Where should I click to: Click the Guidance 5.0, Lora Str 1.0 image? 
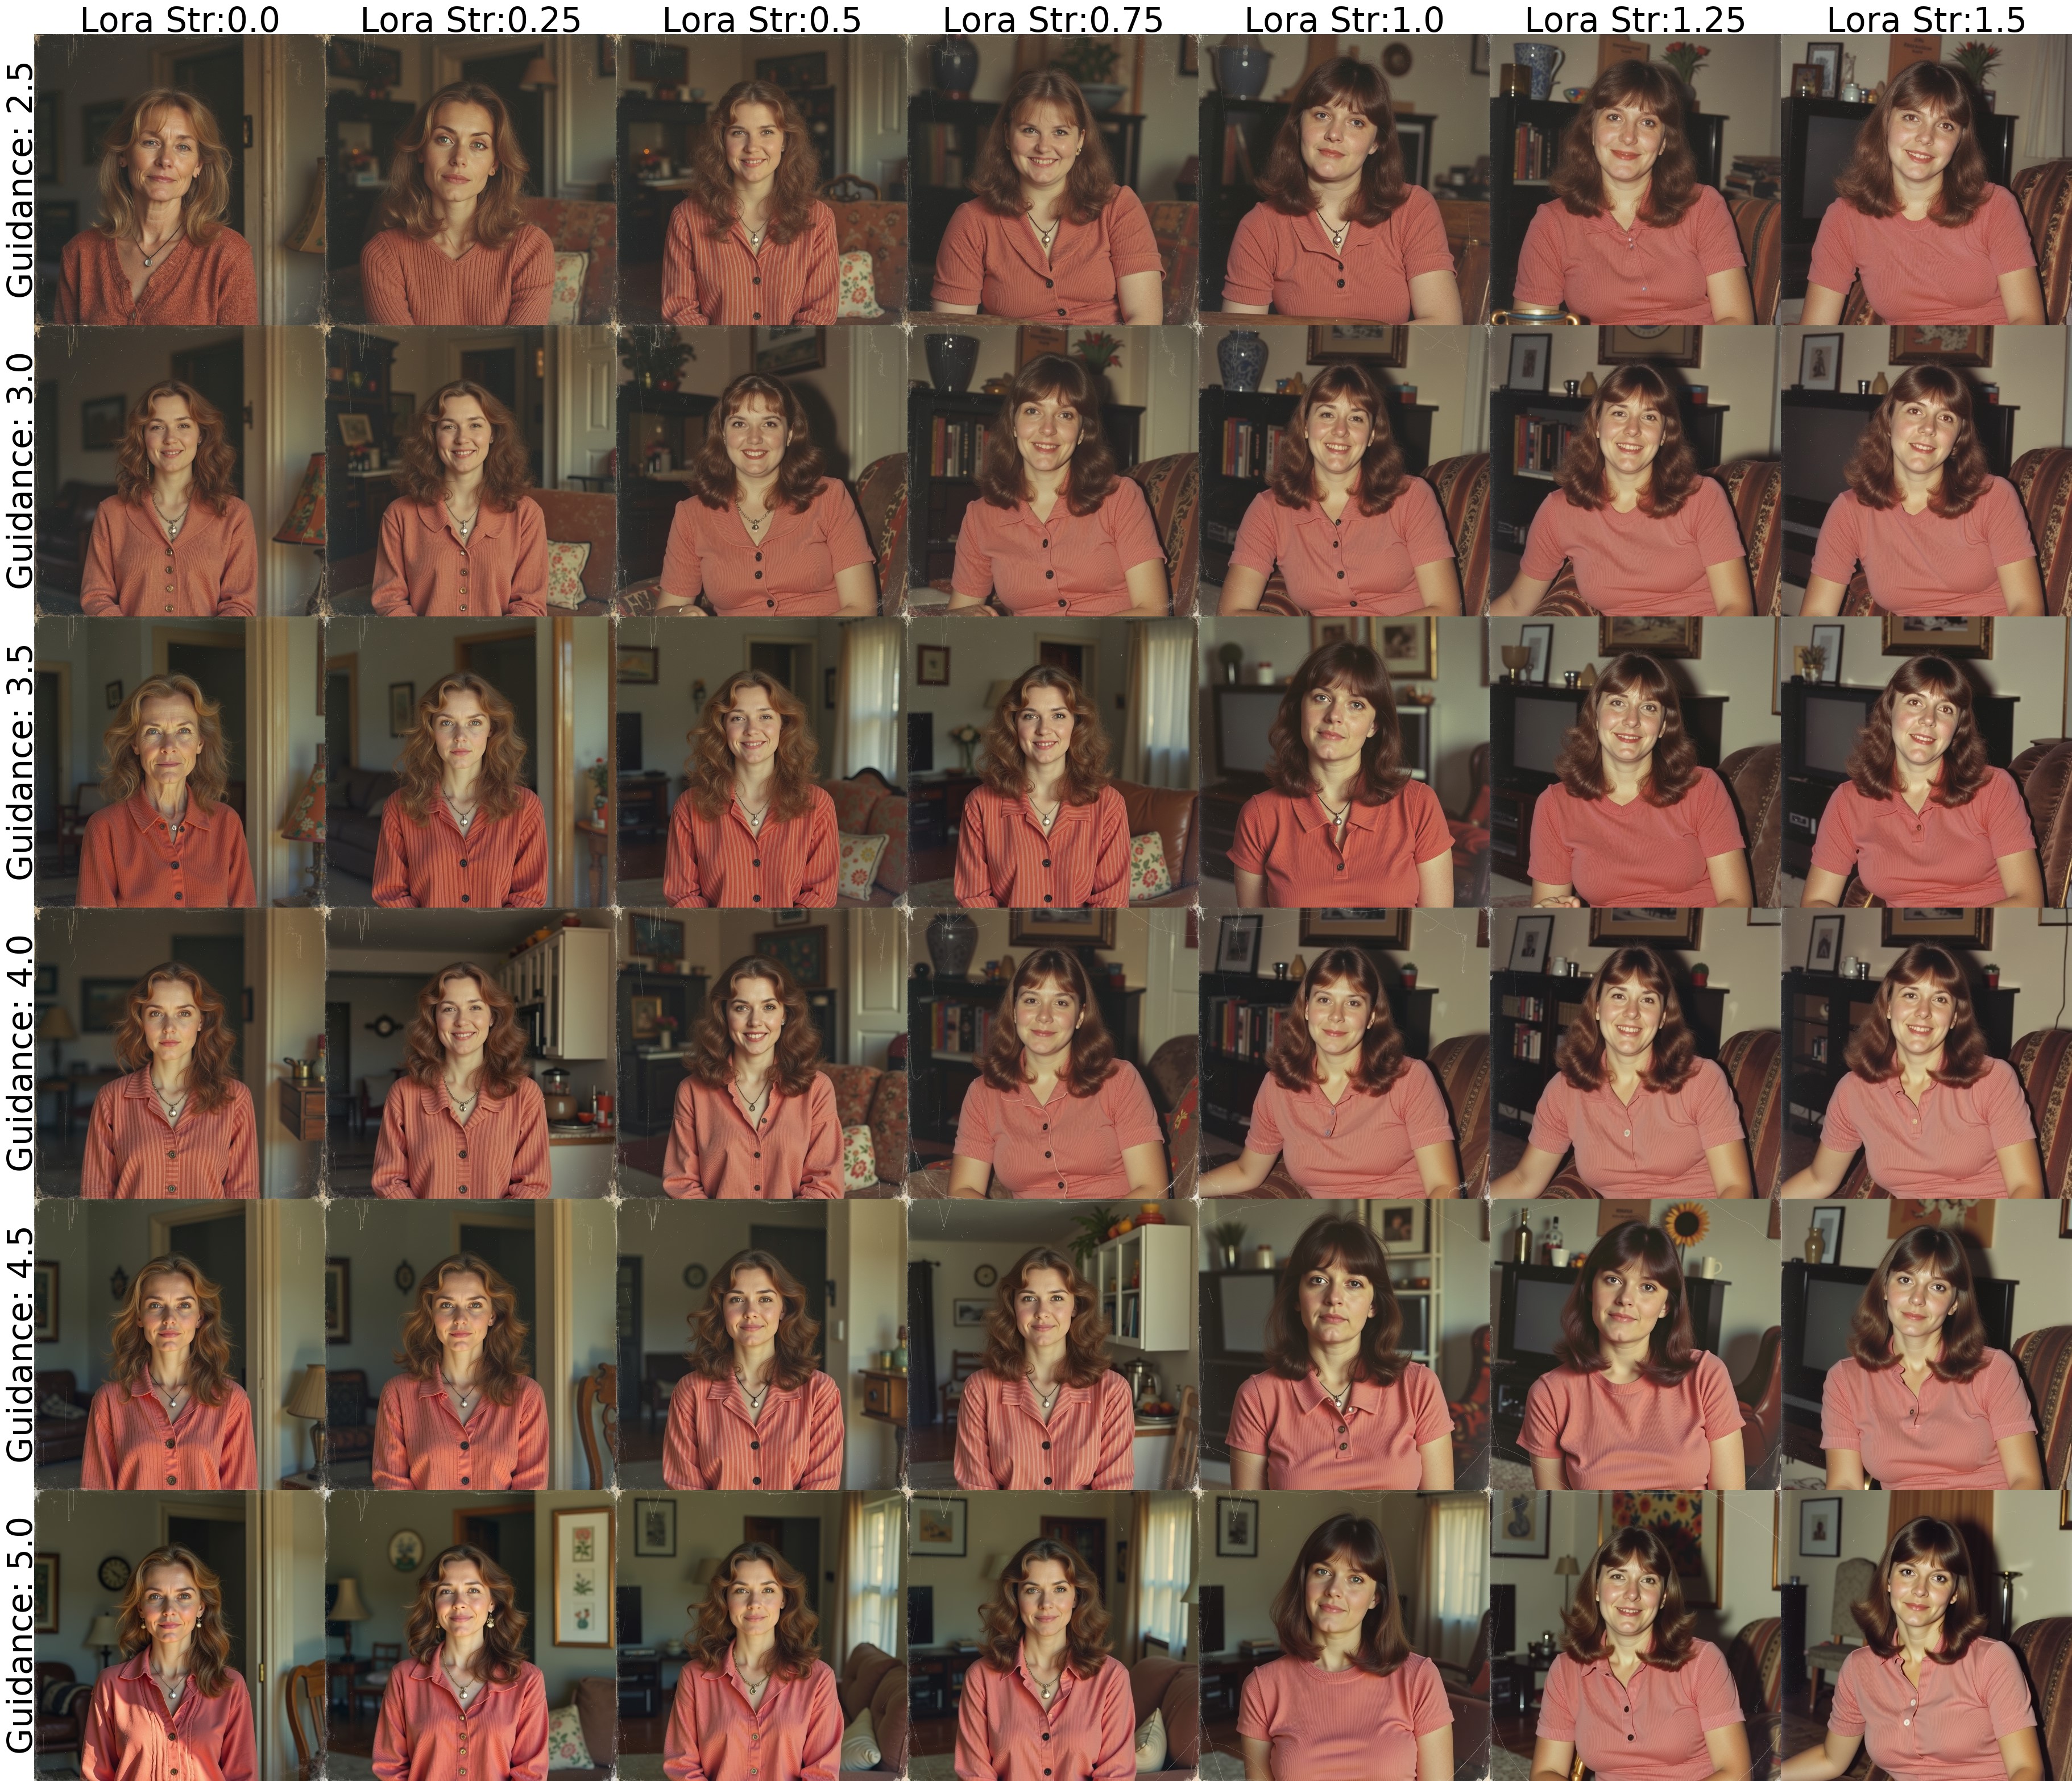1344,1635
